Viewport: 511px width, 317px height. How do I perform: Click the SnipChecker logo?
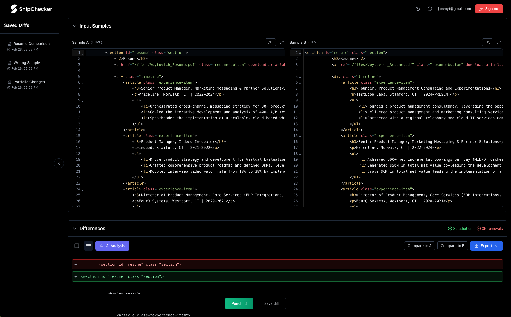click(31, 9)
